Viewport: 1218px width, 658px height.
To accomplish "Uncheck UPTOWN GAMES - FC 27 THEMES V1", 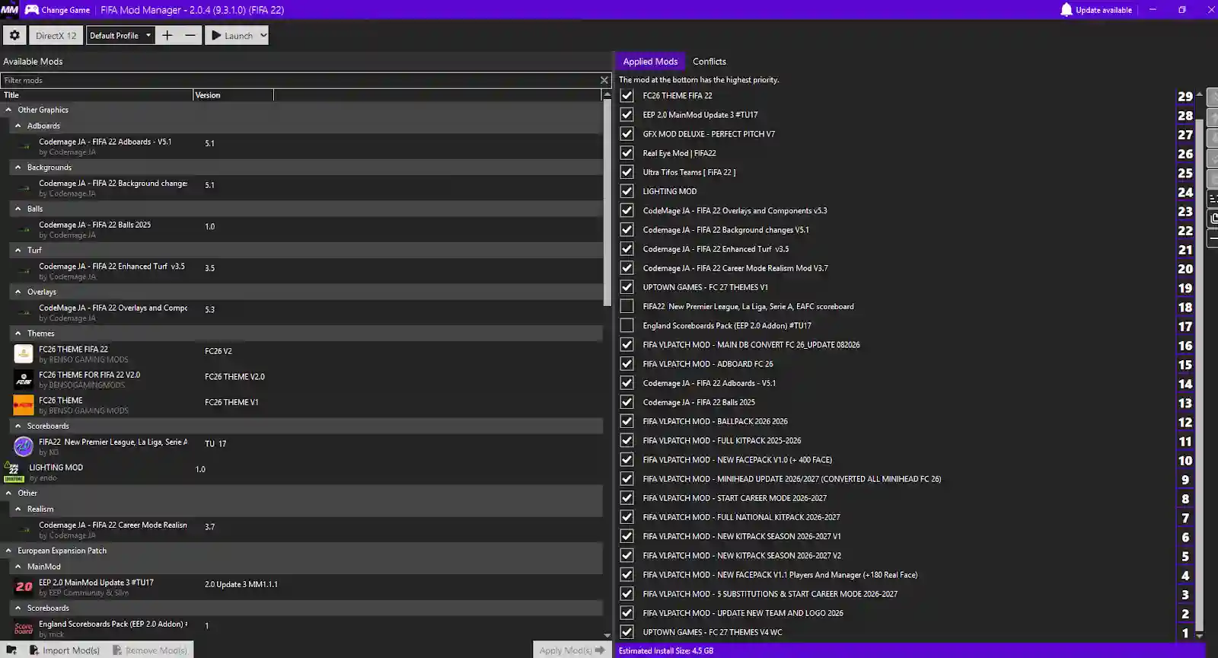I will point(627,287).
